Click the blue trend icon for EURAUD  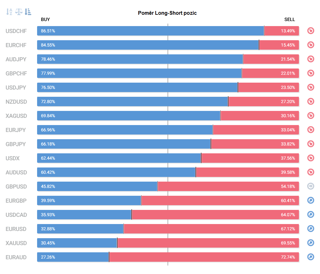coord(311,257)
